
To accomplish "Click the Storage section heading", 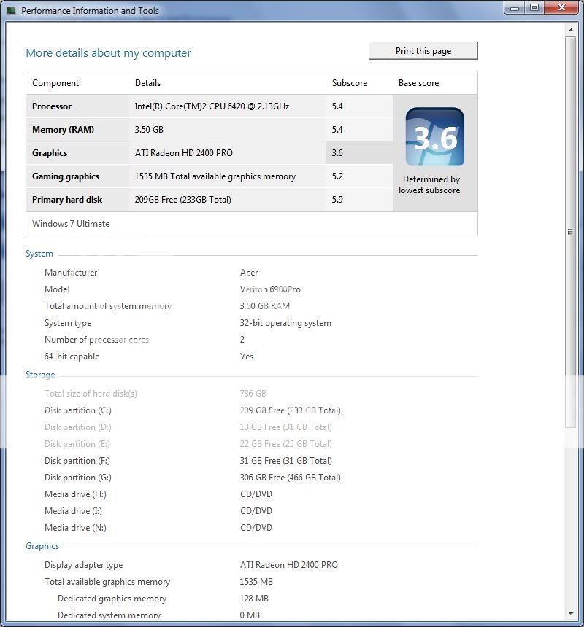I will point(40,375).
